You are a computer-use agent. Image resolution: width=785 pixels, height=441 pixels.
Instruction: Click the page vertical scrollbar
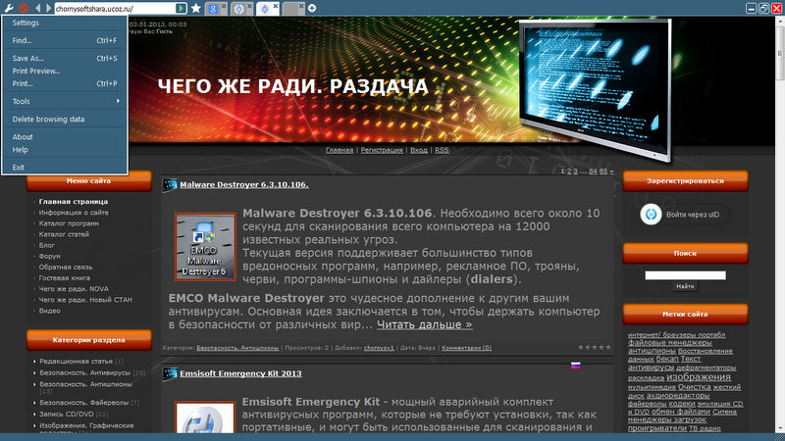coord(779,224)
